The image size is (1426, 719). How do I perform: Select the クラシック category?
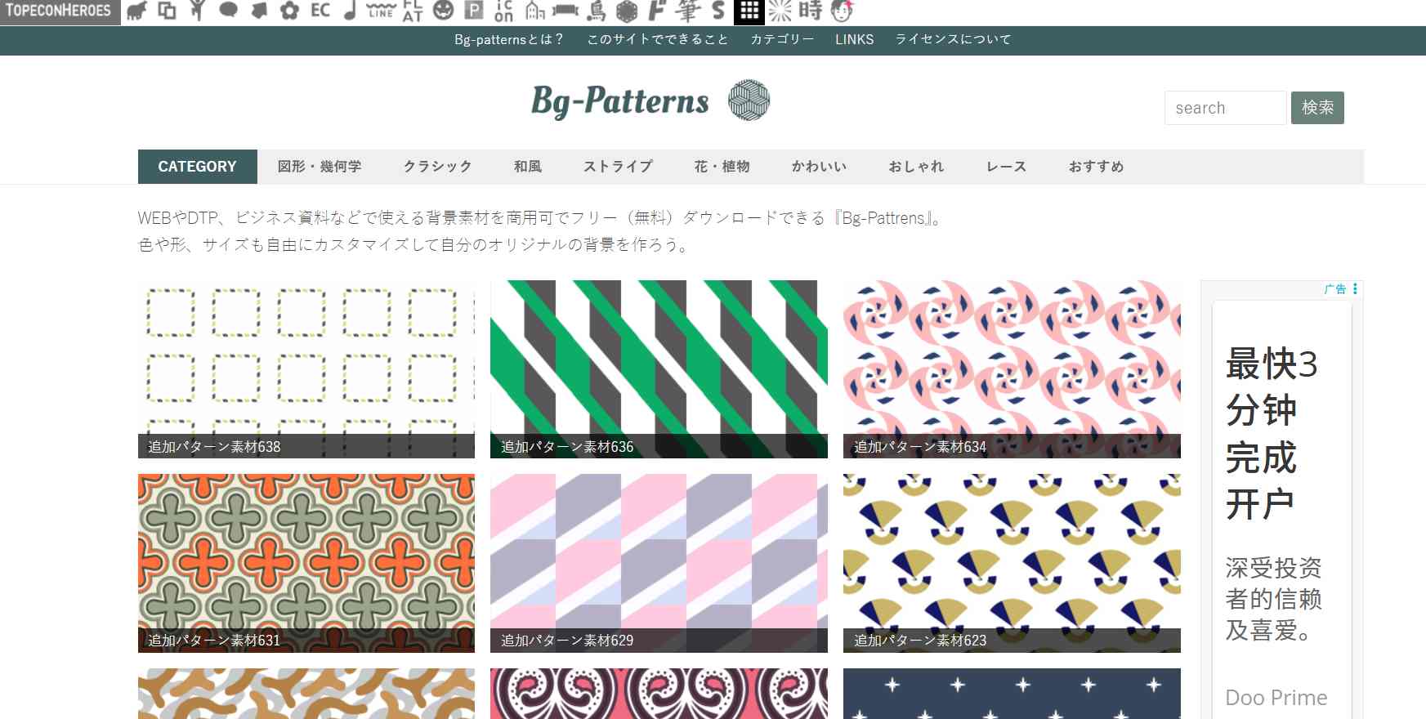click(438, 167)
